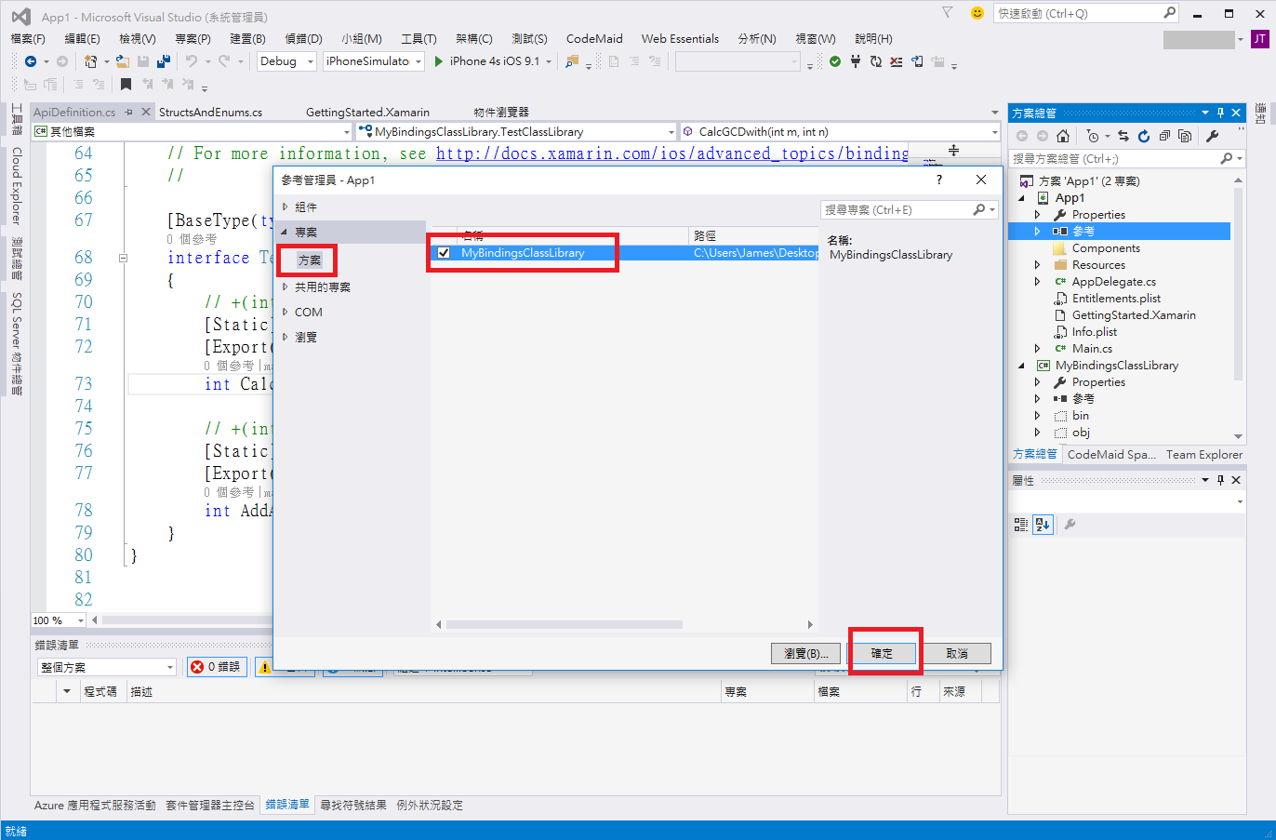The width and height of the screenshot is (1276, 840).
Task: Click the navigate backward arrow icon
Action: click(x=31, y=61)
